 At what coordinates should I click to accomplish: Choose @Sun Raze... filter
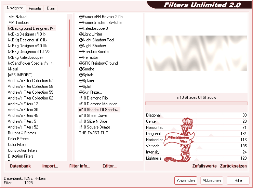[90, 92]
